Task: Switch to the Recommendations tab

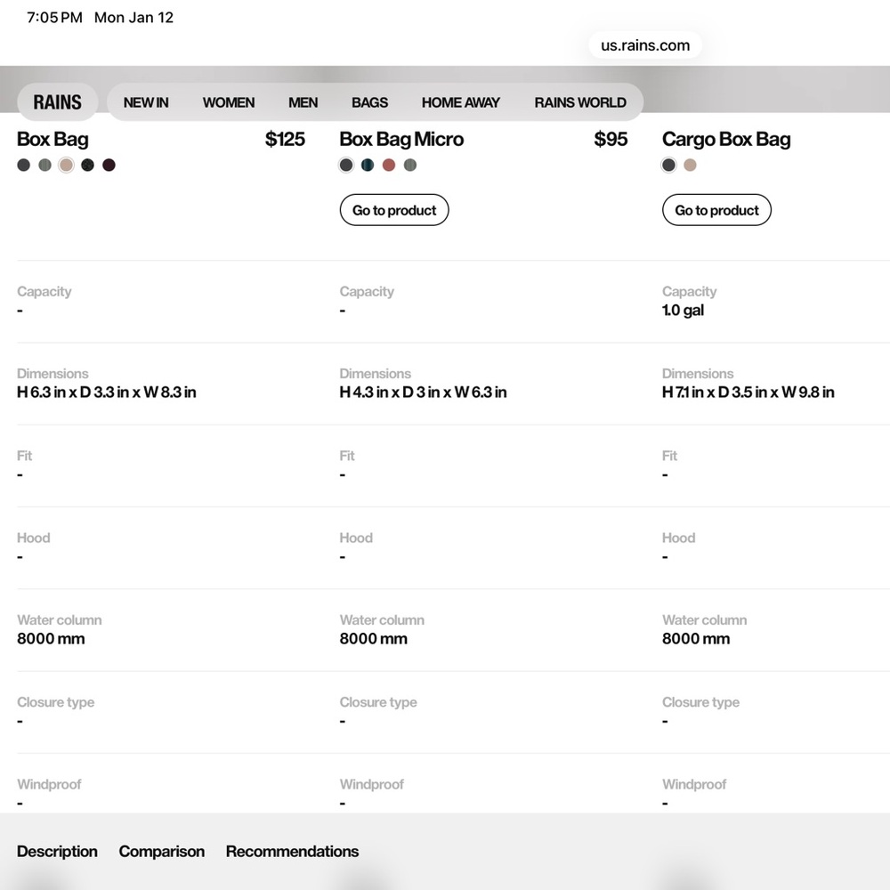Action: [292, 852]
